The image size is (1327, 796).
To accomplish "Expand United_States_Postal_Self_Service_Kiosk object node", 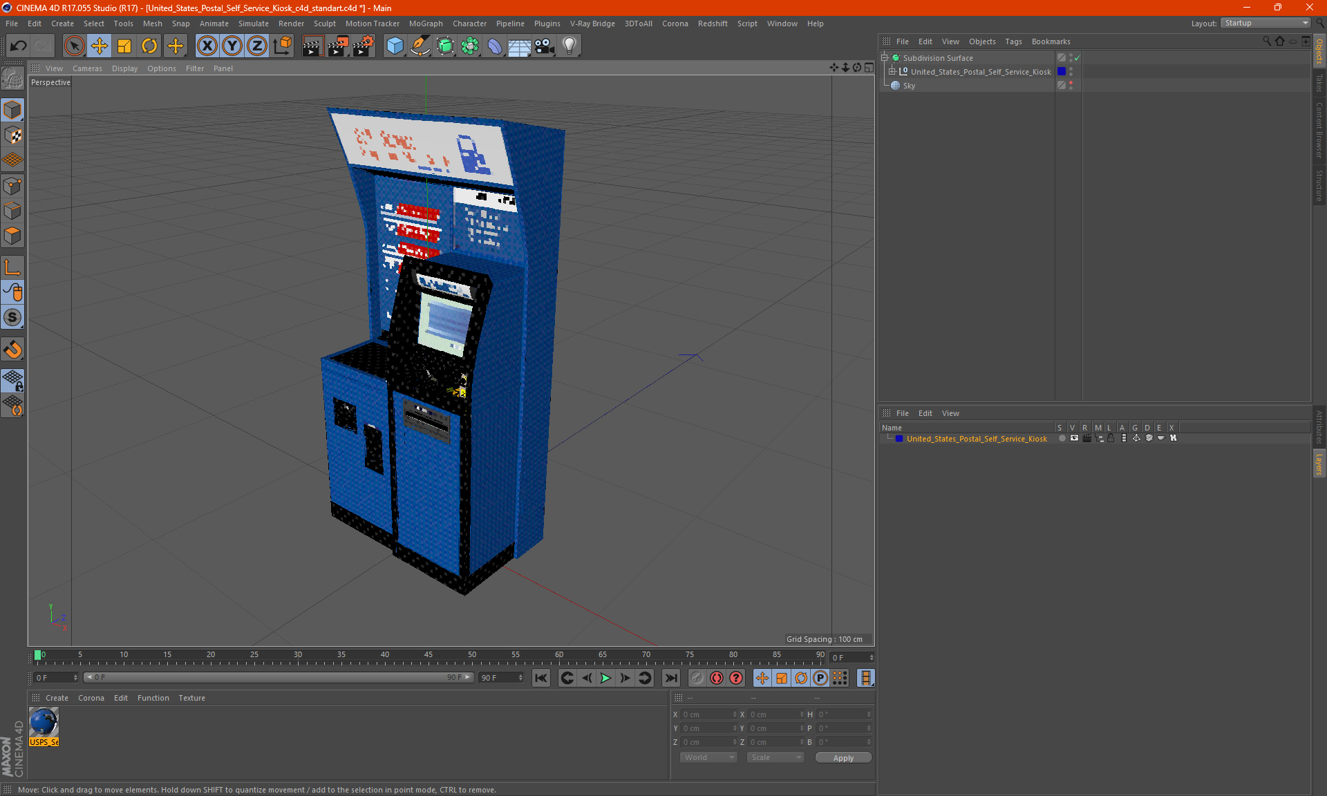I will tap(892, 71).
